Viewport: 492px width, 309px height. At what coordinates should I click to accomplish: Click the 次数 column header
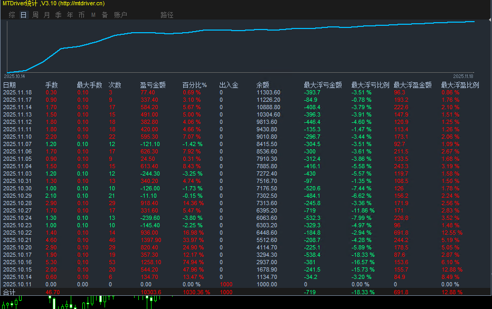tap(115, 85)
